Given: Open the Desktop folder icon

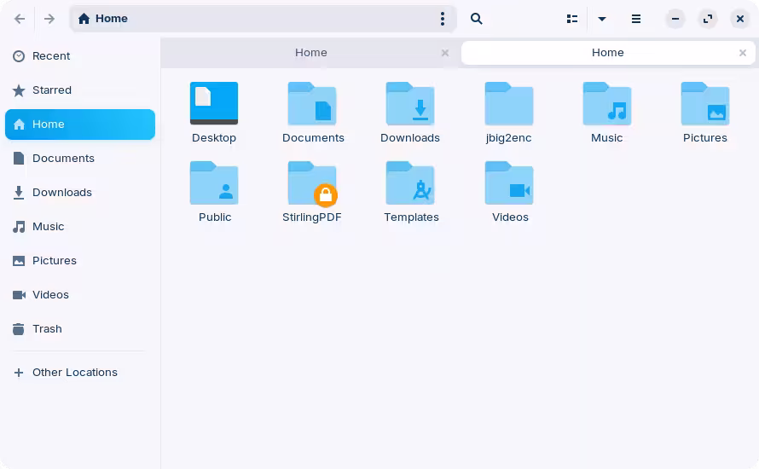Looking at the screenshot, I should coord(214,104).
